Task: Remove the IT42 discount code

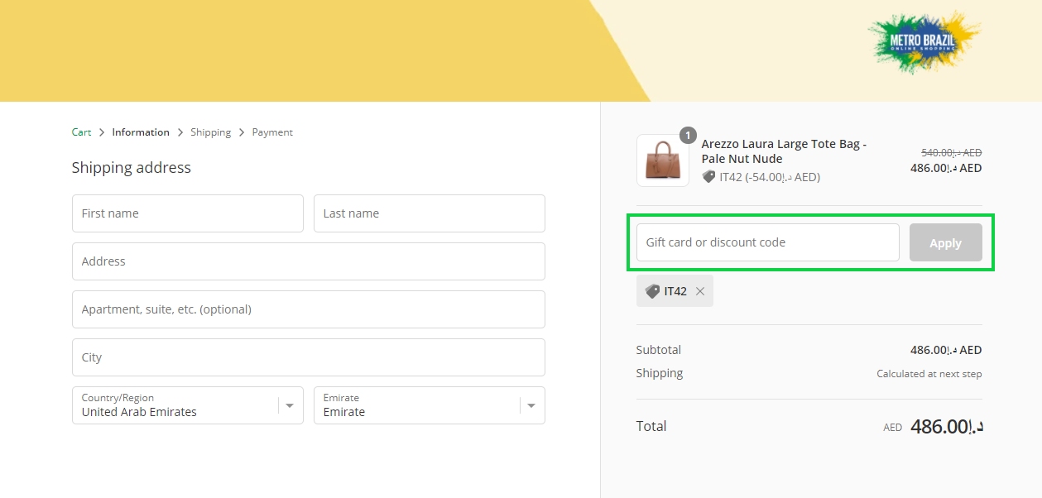Action: [x=700, y=290]
